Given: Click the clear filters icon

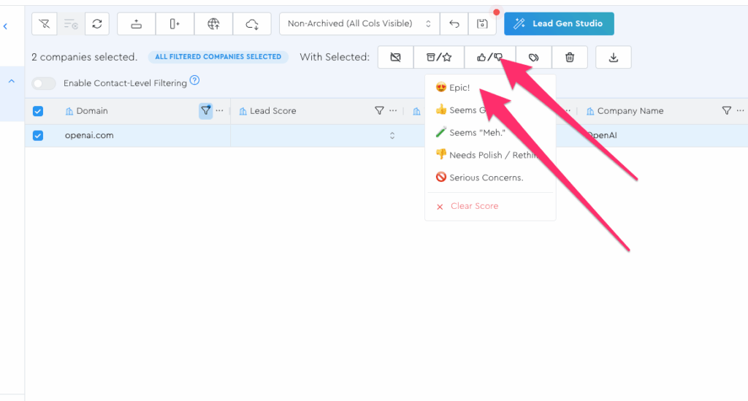Looking at the screenshot, I should coord(45,24).
